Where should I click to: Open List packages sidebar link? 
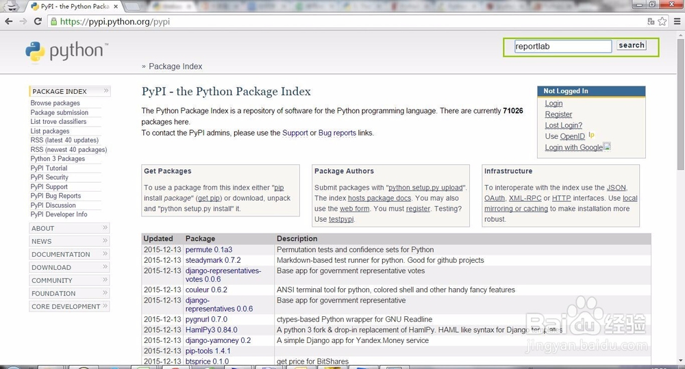tap(50, 131)
